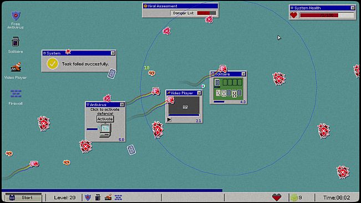Click the play button in Video Player
Viewport: 361px width, 203px height.
pyautogui.click(x=169, y=120)
